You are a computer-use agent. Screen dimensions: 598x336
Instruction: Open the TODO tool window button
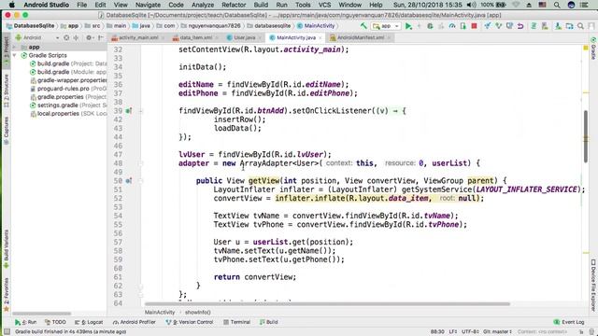(x=56, y=322)
